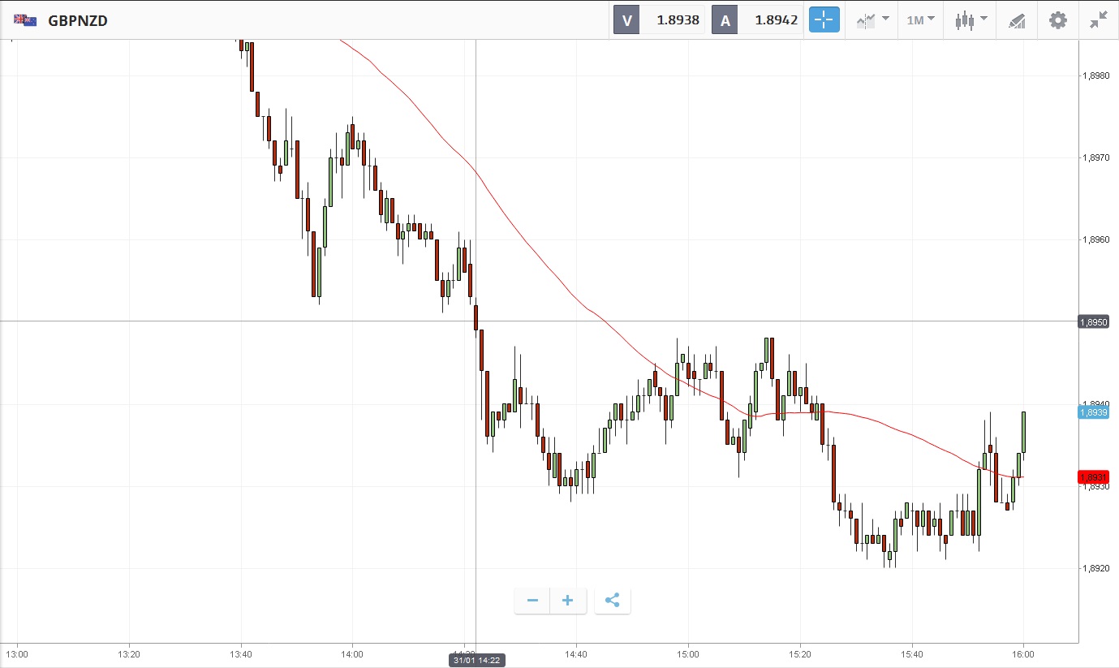Screen dimensions: 1119x668
Task: Open the drawing tools icon
Action: (x=1017, y=20)
